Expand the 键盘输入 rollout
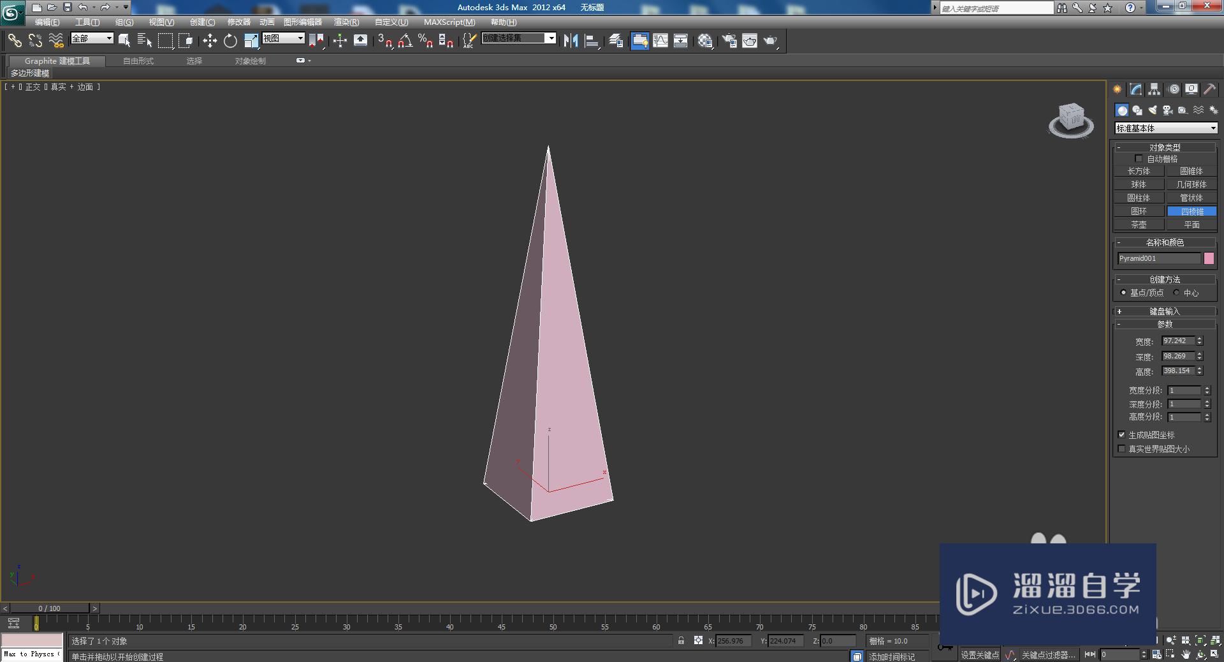The height and width of the screenshot is (662, 1224). coord(1165,311)
